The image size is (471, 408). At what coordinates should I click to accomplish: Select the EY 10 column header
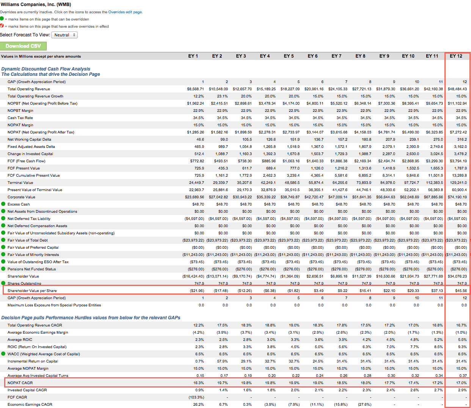pyautogui.click(x=408, y=56)
